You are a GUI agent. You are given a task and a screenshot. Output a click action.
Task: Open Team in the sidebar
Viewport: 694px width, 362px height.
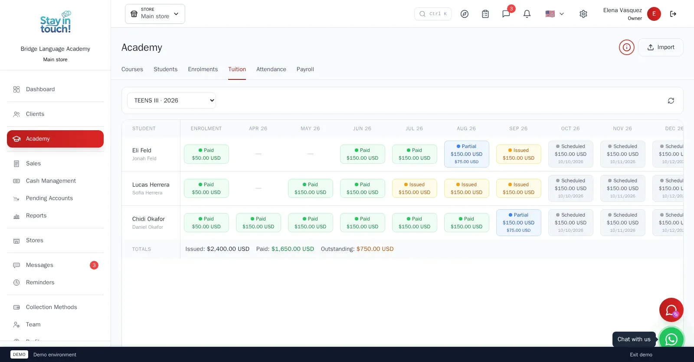tap(55, 325)
